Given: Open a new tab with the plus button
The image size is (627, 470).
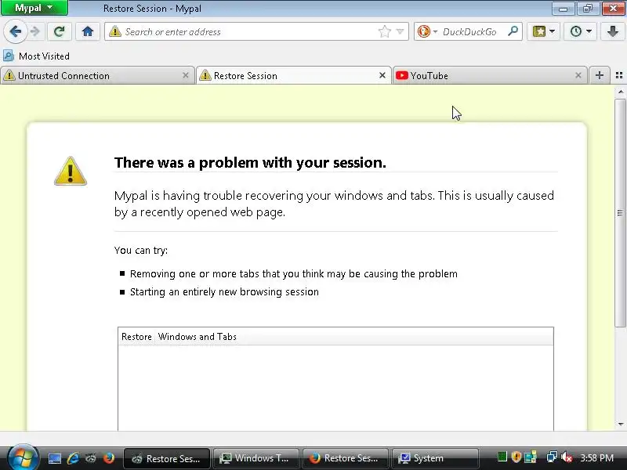Looking at the screenshot, I should [599, 75].
